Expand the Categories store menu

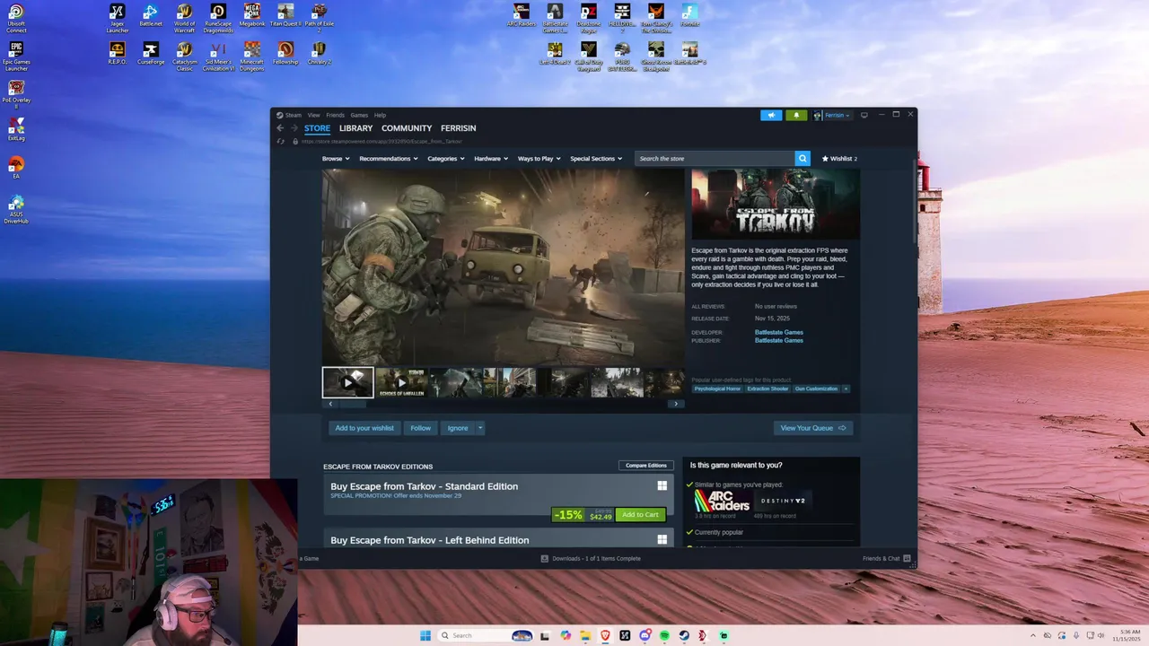[445, 159]
